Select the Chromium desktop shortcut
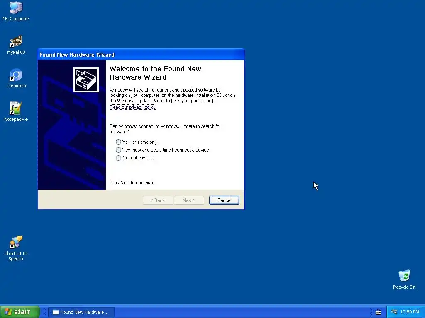Image resolution: width=425 pixels, height=318 pixels. 16,78
